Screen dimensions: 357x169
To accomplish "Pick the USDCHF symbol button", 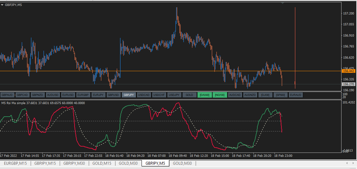I will pos(159,95).
